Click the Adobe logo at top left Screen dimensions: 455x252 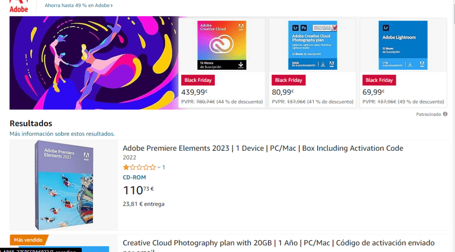(19, 6)
